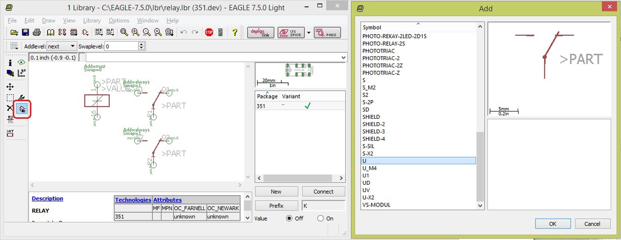Viewport: 621px width, 240px height.
Task: Click the Zoom to fit magnifier icon
Action: coord(124,32)
